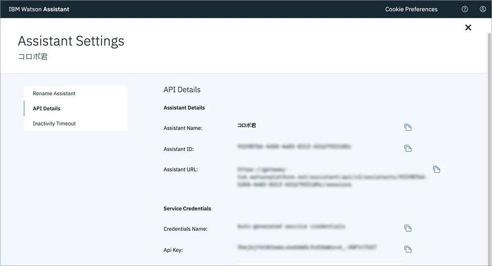Copy the Api Key value
The height and width of the screenshot is (266, 492).
(408, 249)
